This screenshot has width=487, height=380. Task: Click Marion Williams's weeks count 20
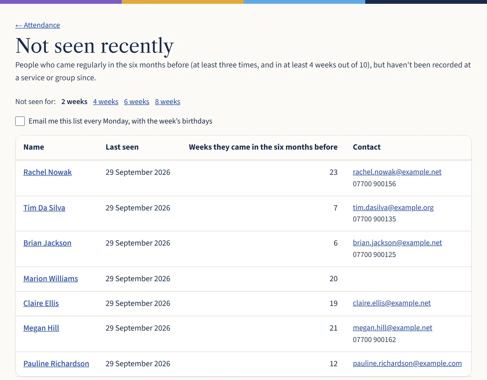333,279
